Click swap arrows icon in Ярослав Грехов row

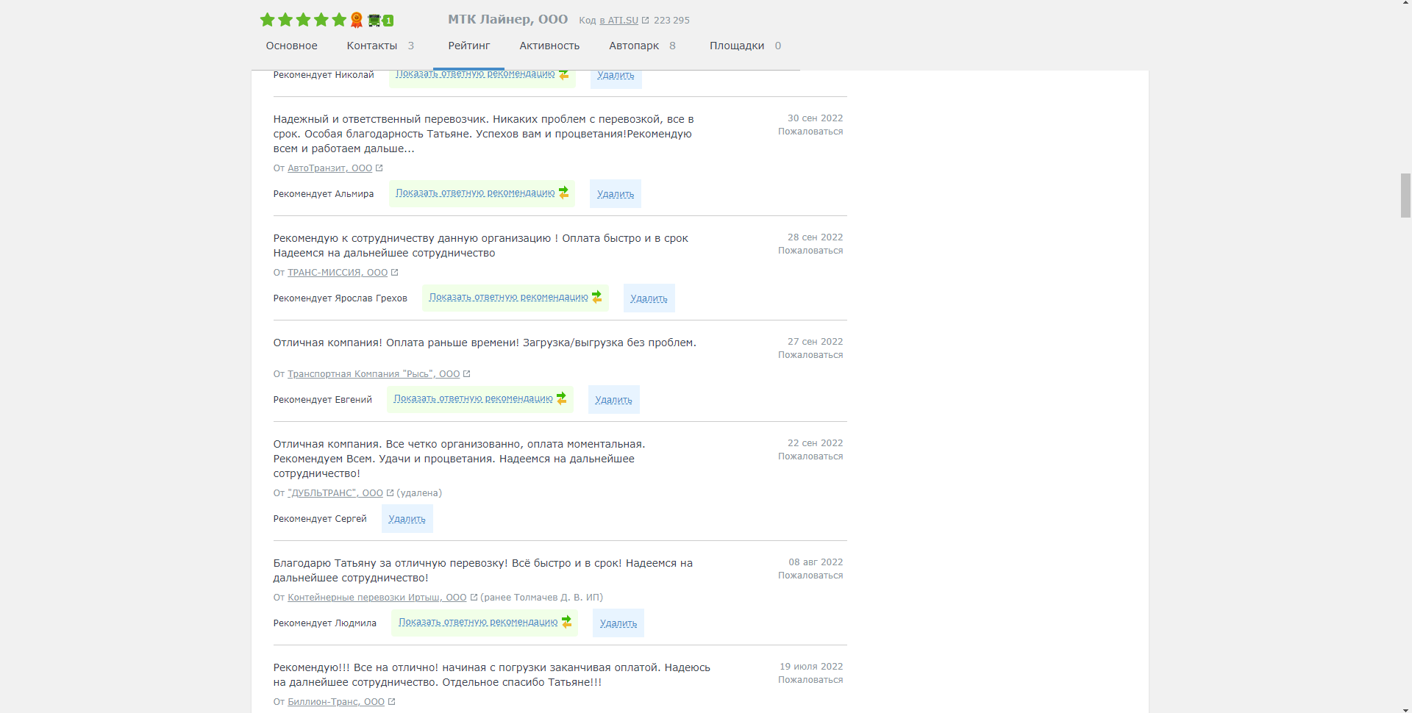596,297
